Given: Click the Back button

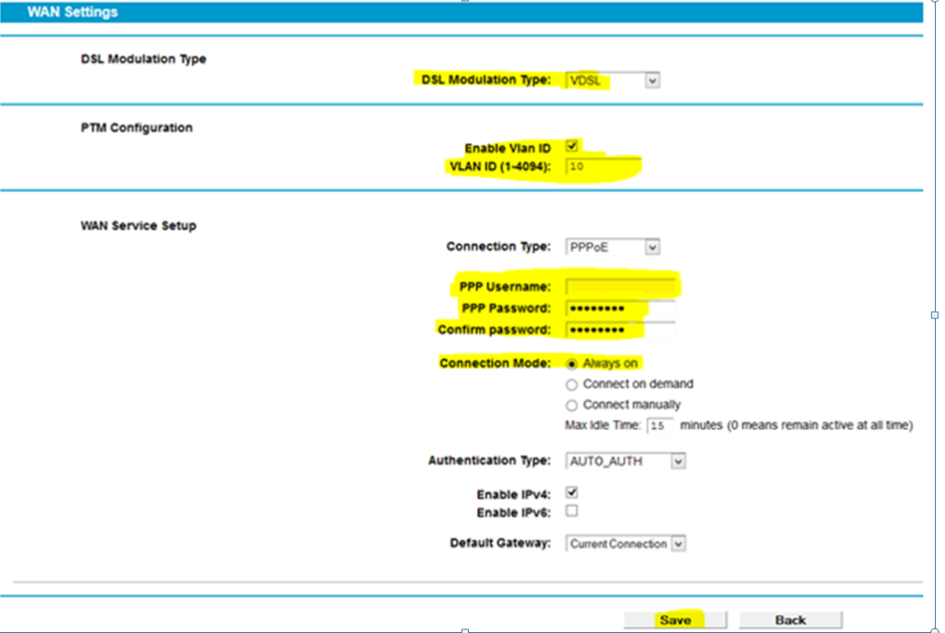Looking at the screenshot, I should [790, 620].
